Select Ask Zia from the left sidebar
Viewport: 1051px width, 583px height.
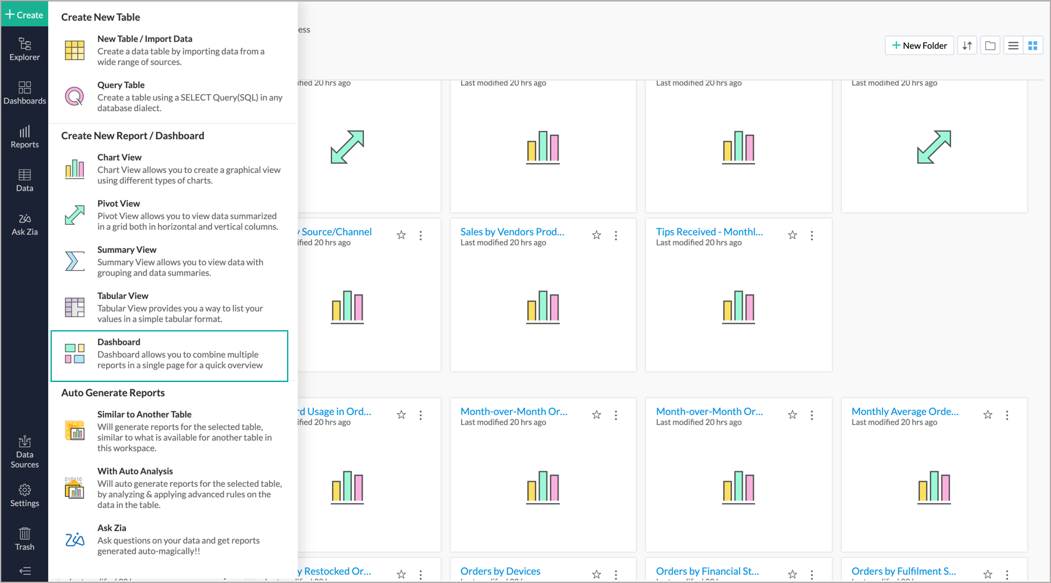pos(24,224)
